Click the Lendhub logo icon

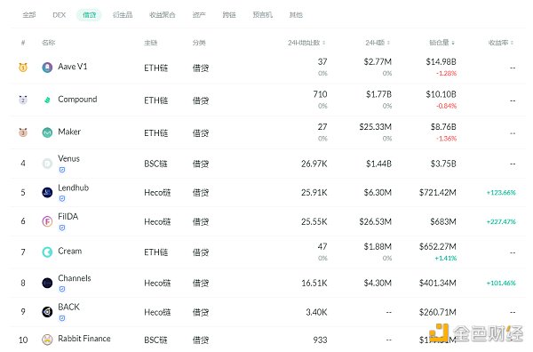47,193
